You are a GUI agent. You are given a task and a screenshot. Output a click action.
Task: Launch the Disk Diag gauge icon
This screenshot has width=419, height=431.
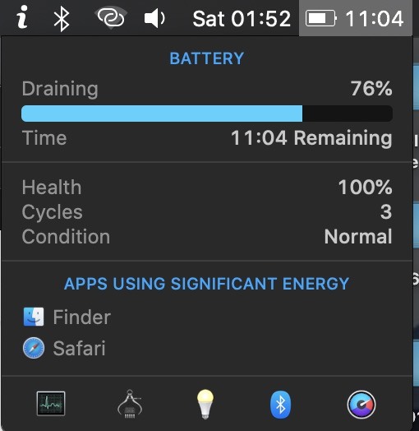(361, 405)
